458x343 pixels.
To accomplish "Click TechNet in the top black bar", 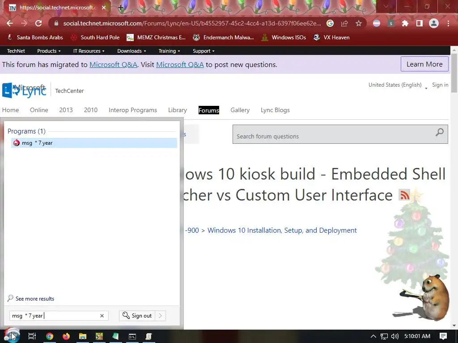I will coord(16,51).
